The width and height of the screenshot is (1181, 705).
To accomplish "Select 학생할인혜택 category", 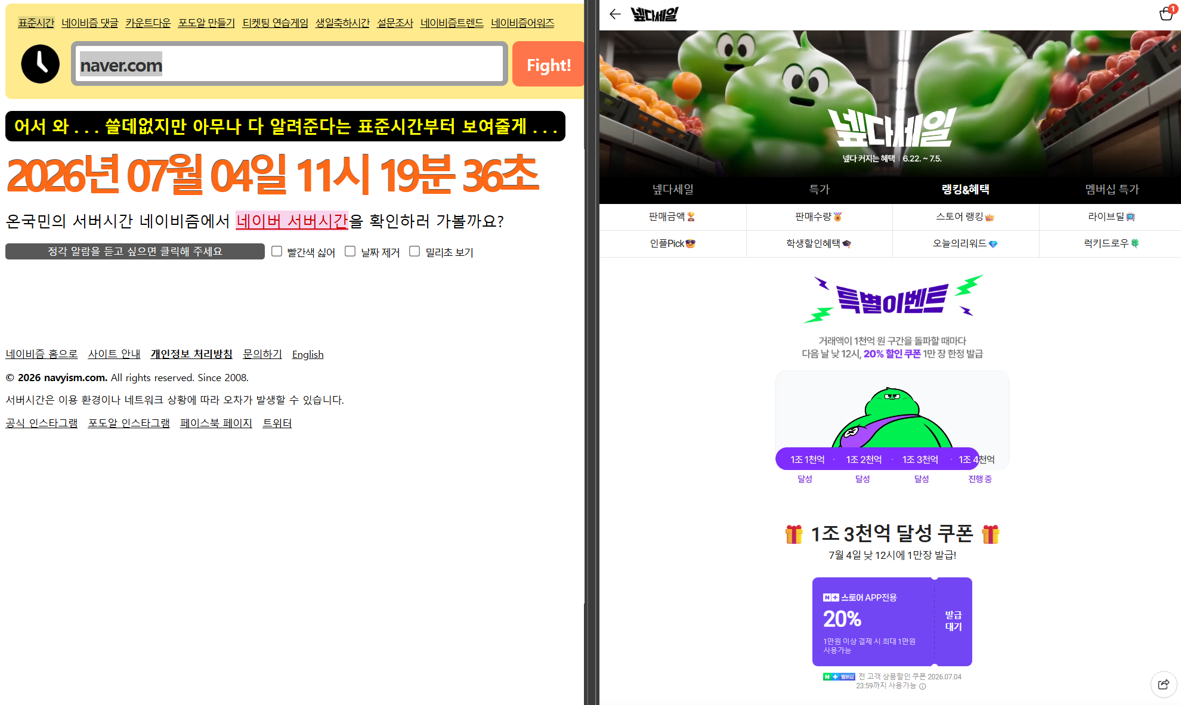I will 819,243.
